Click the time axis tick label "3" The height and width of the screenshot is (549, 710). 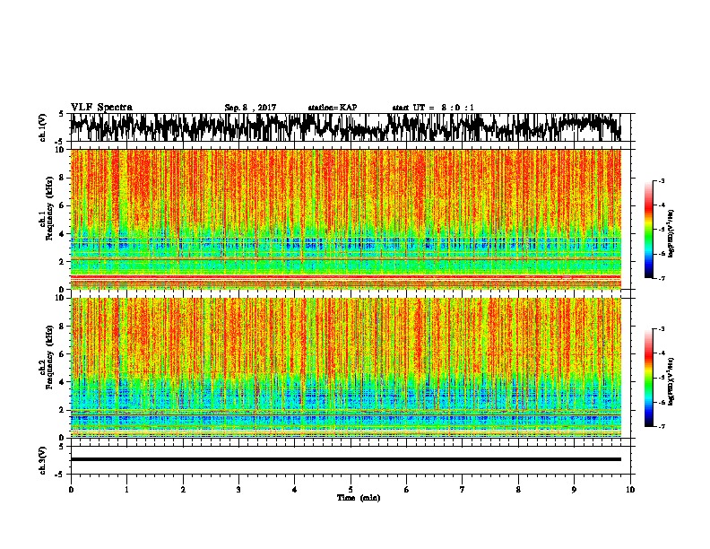click(238, 490)
